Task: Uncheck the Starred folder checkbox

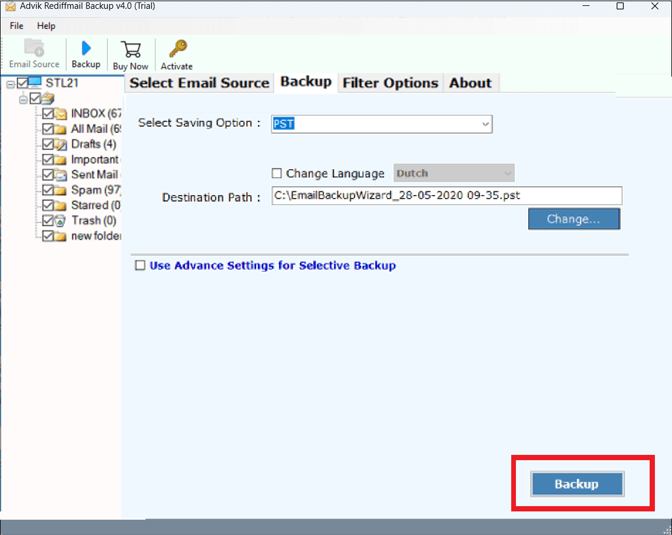Action: coord(48,206)
